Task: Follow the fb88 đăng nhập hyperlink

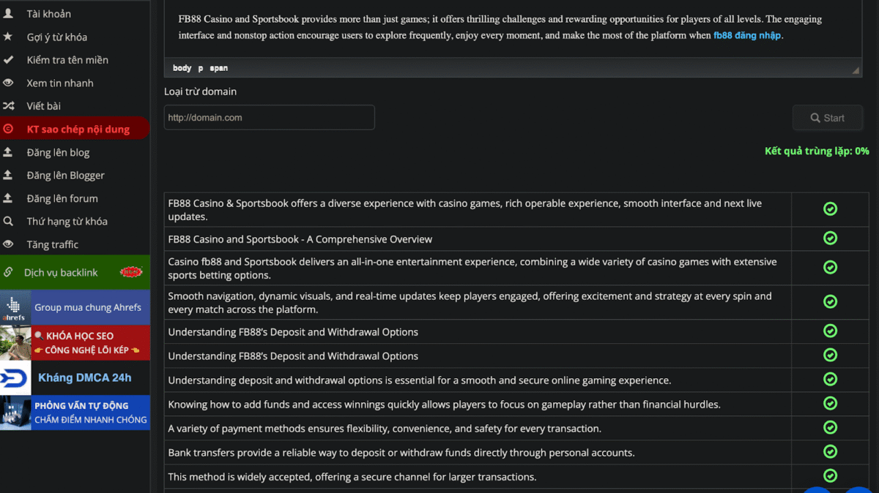Action: coord(746,35)
